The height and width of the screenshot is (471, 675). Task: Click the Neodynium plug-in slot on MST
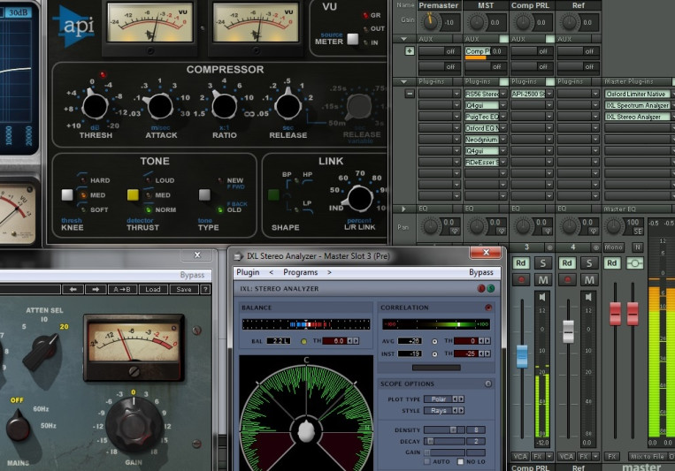(481, 140)
